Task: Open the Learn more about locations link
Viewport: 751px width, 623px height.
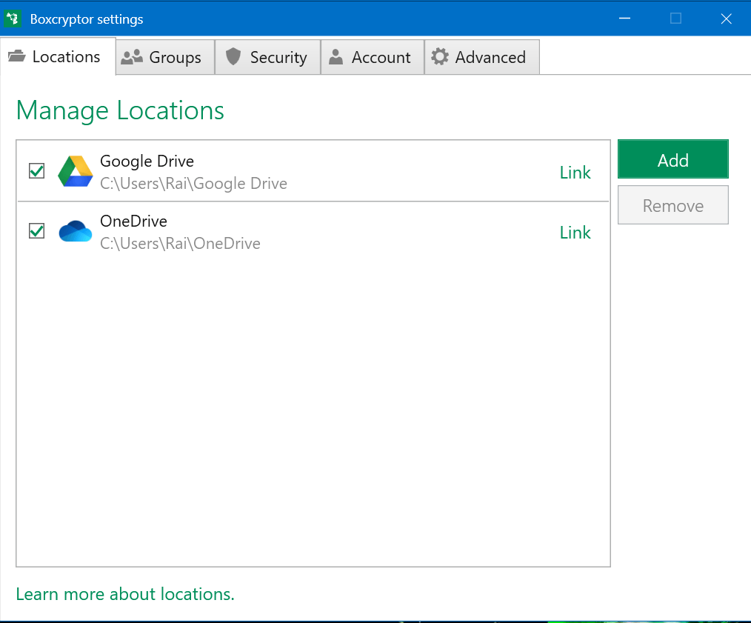Action: click(x=125, y=594)
